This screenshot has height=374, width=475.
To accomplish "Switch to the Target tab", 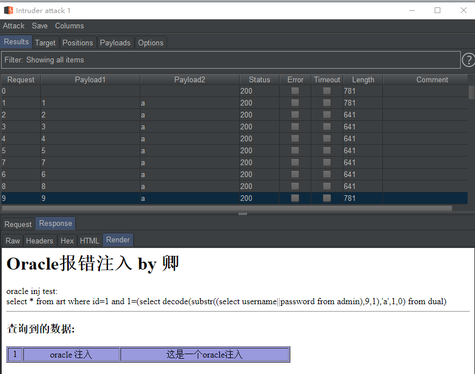I will point(45,43).
